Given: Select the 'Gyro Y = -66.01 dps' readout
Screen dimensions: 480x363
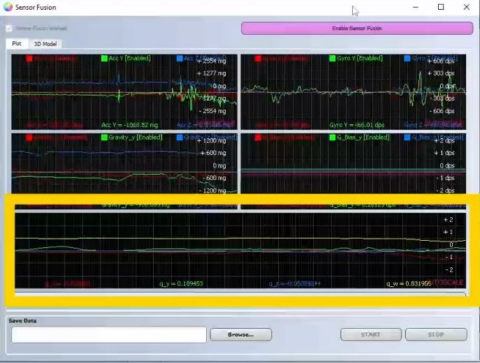Looking at the screenshot, I should point(356,125).
